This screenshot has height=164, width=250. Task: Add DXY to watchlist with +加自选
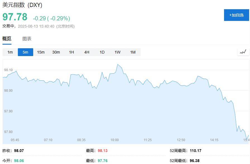(236, 15)
